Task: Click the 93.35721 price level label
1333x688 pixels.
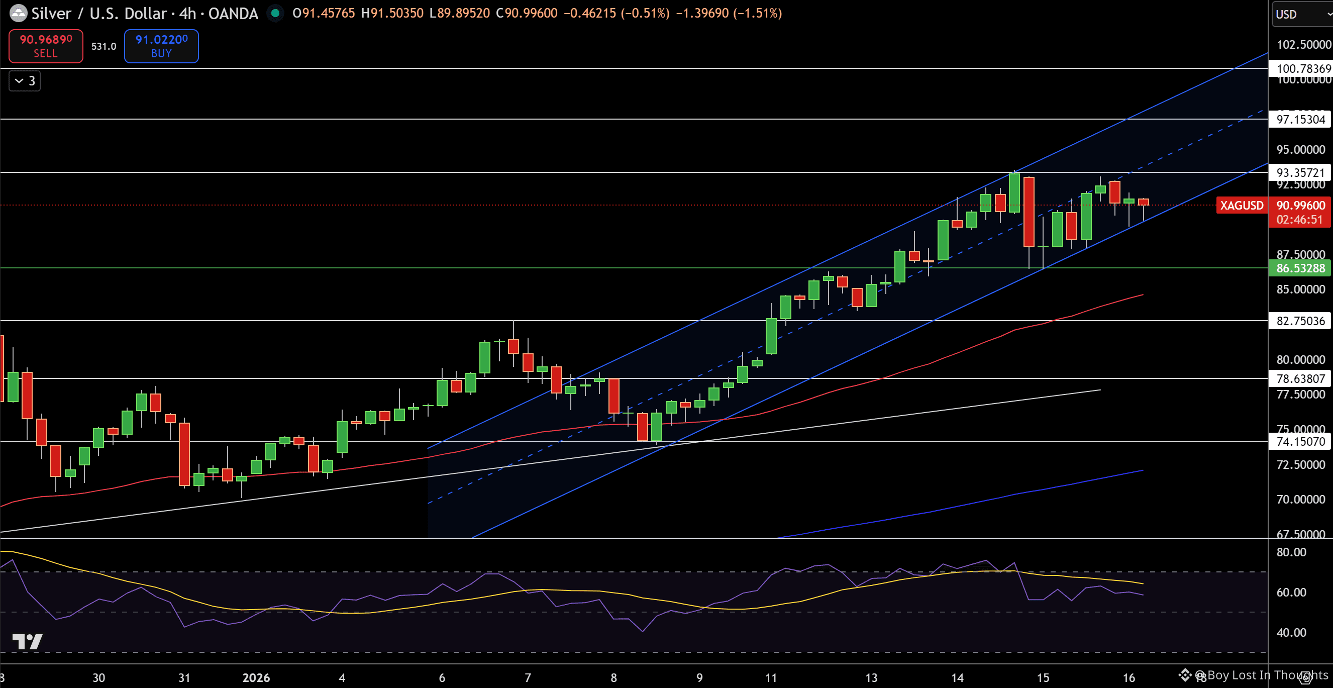Action: pos(1300,172)
